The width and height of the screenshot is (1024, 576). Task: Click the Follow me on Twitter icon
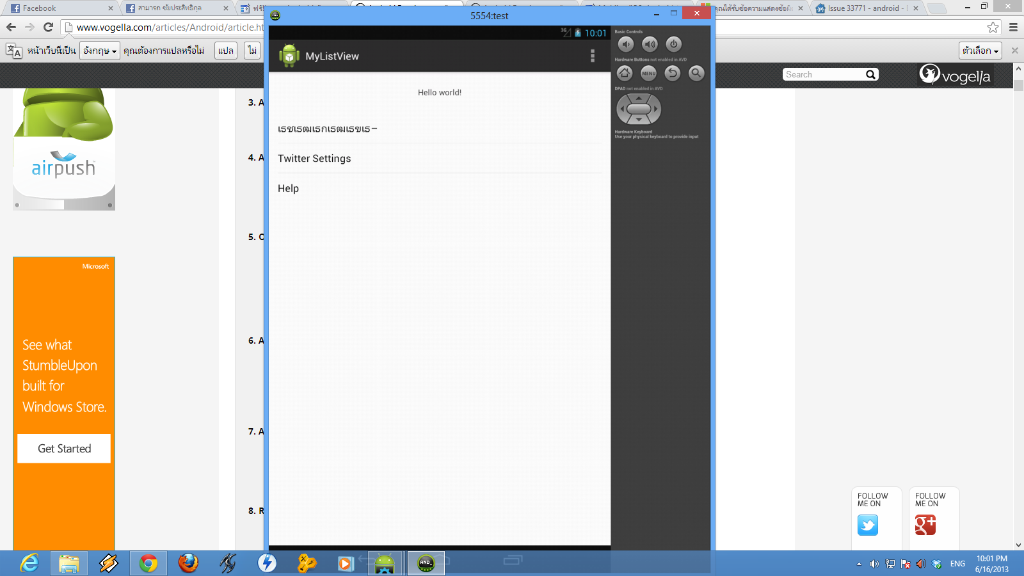(x=868, y=525)
